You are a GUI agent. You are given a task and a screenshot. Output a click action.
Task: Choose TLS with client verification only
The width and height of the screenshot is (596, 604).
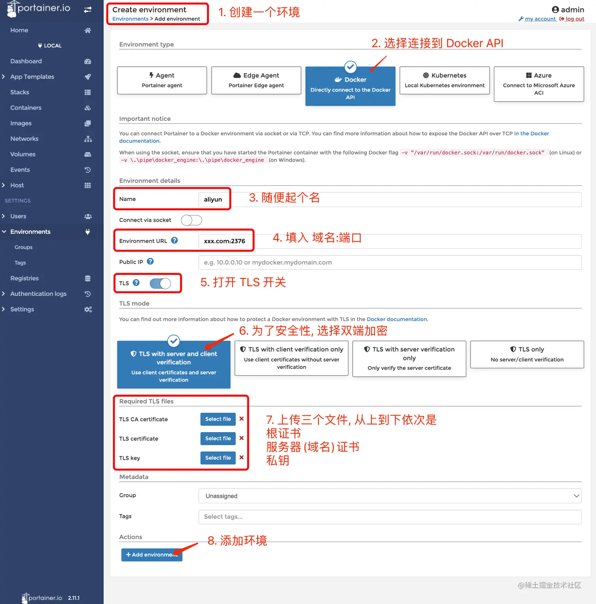(x=292, y=358)
